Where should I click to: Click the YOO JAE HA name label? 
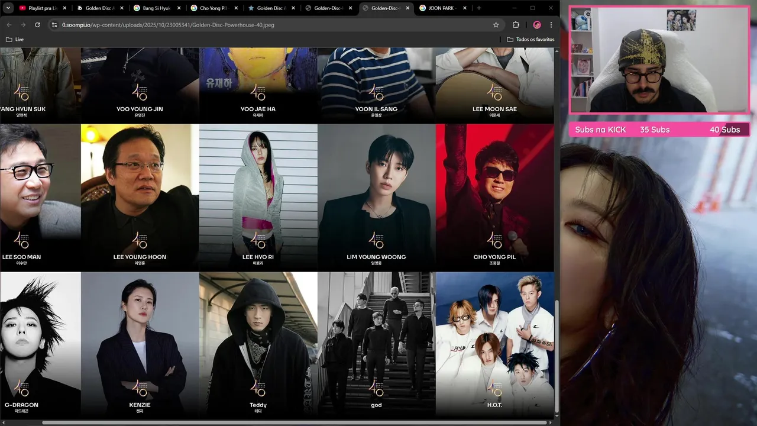[x=258, y=109]
